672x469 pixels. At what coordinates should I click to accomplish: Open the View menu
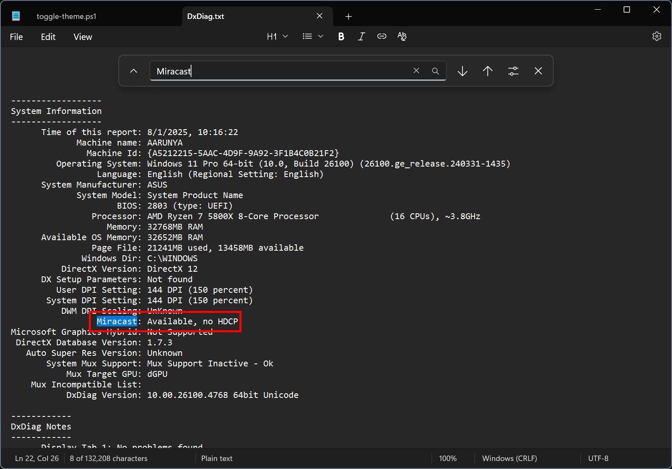[x=83, y=37]
